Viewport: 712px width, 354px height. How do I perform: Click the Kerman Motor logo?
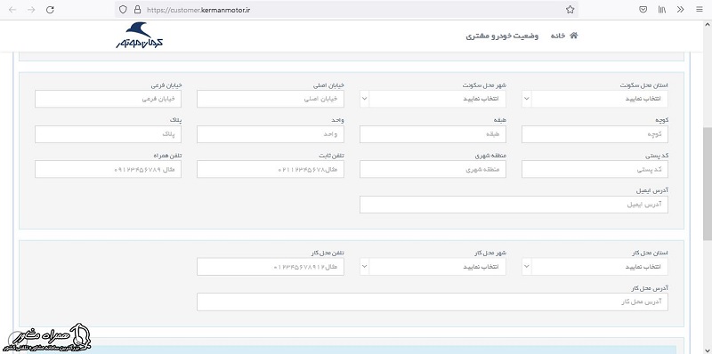coord(140,36)
